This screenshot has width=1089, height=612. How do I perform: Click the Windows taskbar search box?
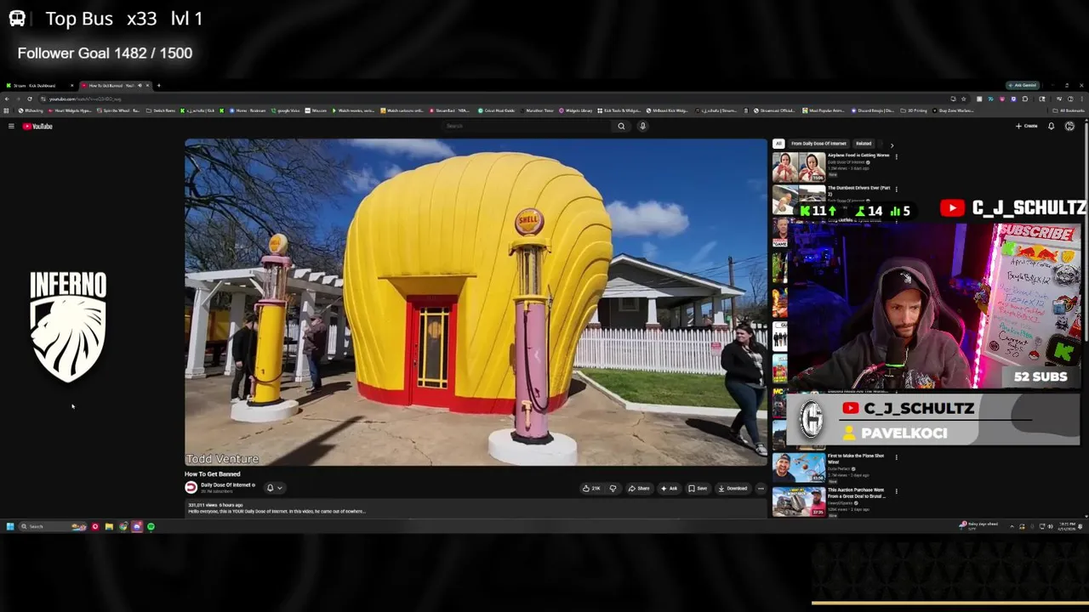(x=53, y=527)
